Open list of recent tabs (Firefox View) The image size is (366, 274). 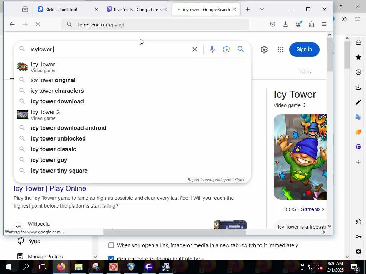click(x=25, y=9)
